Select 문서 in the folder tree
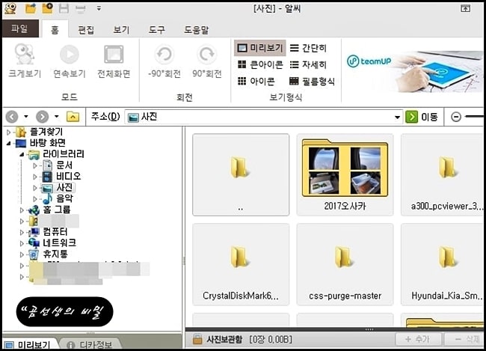The image size is (486, 351). tap(64, 165)
